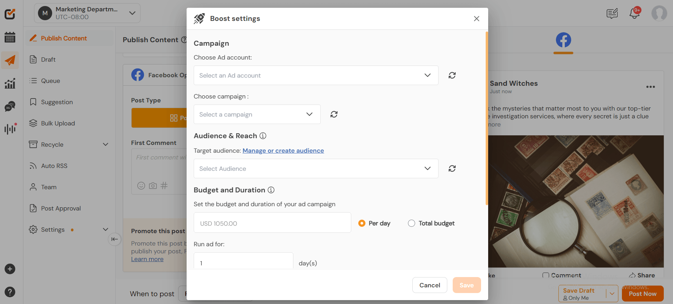Refresh the campaign list
This screenshot has height=304, width=673.
334,114
